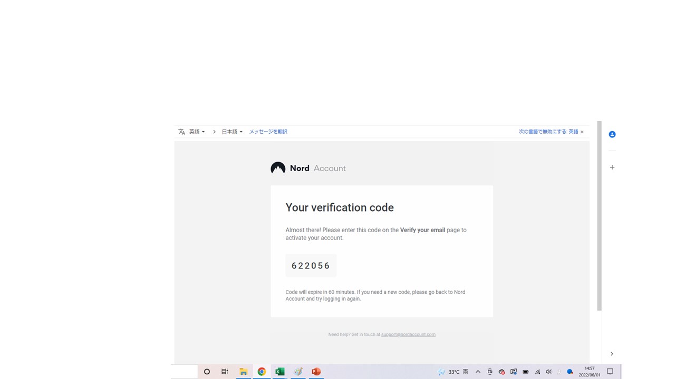
Task: Open the volume speaker tray icon
Action: pos(549,372)
